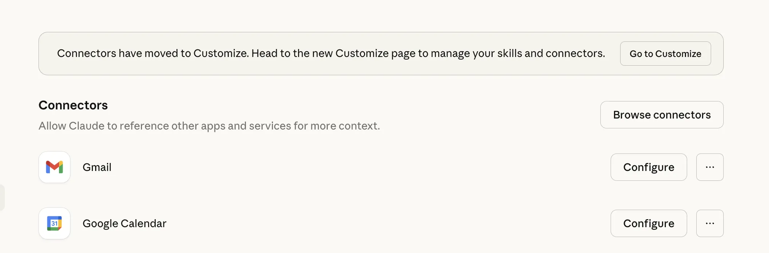Browse connectors
769x253 pixels.
click(x=662, y=115)
